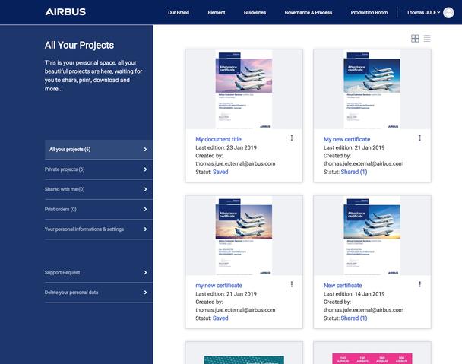Open Governance & Process menu
462x364 pixels.
click(309, 13)
